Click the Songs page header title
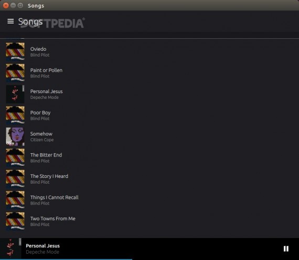Viewport: 299px width, 260px height. pos(30,21)
